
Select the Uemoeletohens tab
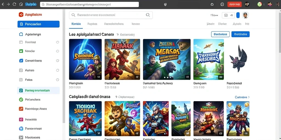[x=114, y=24]
